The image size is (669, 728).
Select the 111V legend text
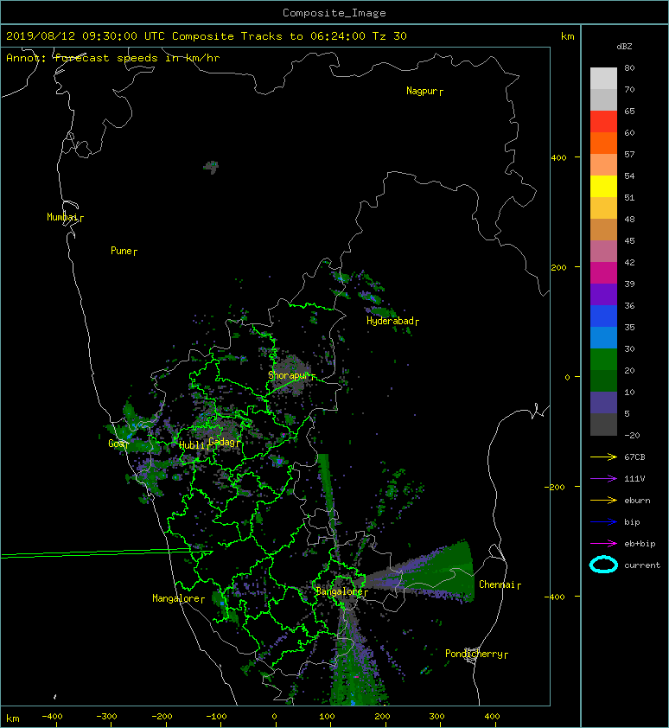pyautogui.click(x=634, y=479)
